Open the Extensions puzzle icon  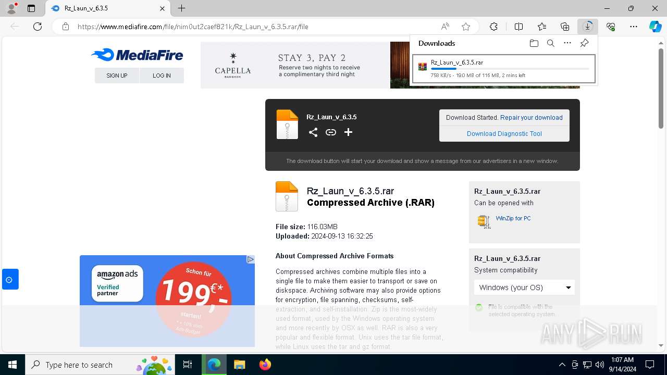494,27
